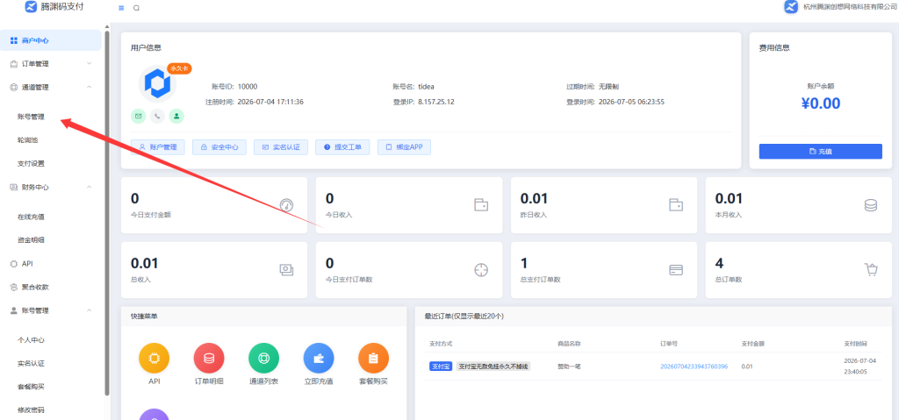
Task: Click the 腾渊码支付 logo icon
Action: (31, 7)
